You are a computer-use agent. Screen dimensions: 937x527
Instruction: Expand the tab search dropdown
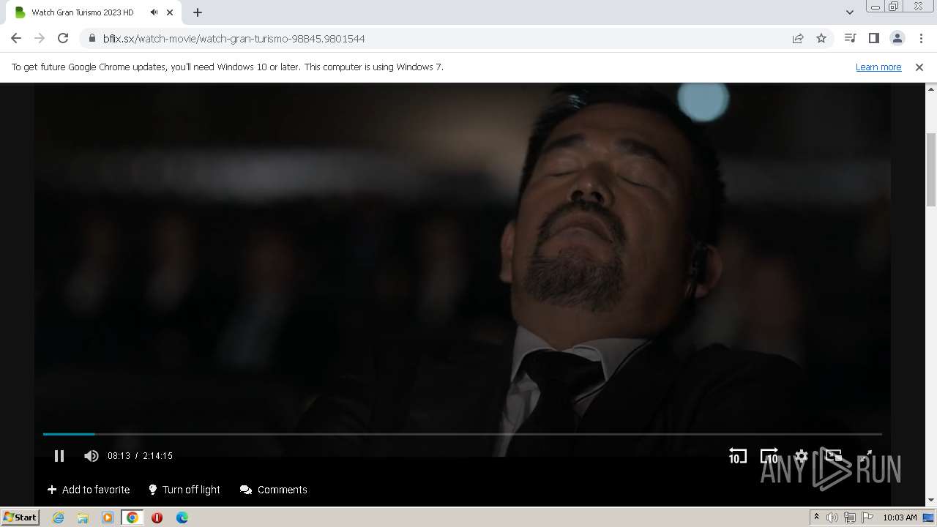pos(849,12)
